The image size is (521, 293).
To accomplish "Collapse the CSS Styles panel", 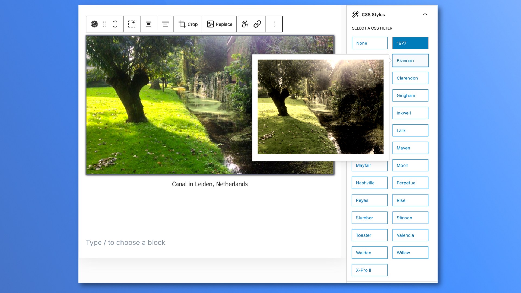I will coord(425,14).
